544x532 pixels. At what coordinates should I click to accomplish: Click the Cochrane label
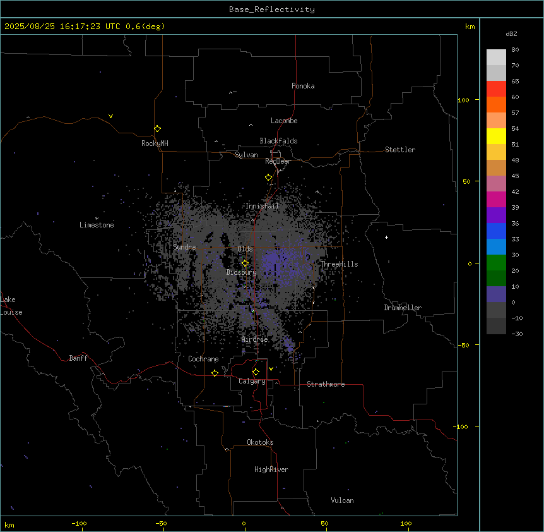point(203,359)
